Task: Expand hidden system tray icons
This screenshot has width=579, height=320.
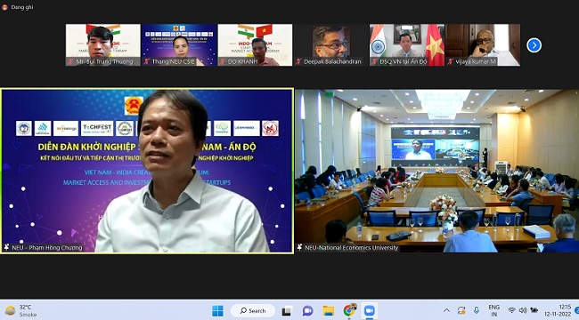Action: (446, 311)
